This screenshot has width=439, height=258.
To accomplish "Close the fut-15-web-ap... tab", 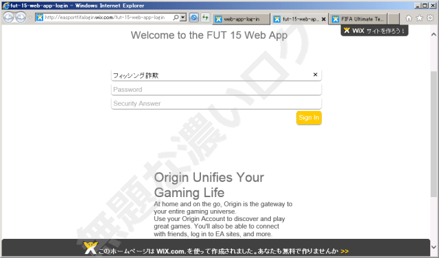I will pos(323,19).
